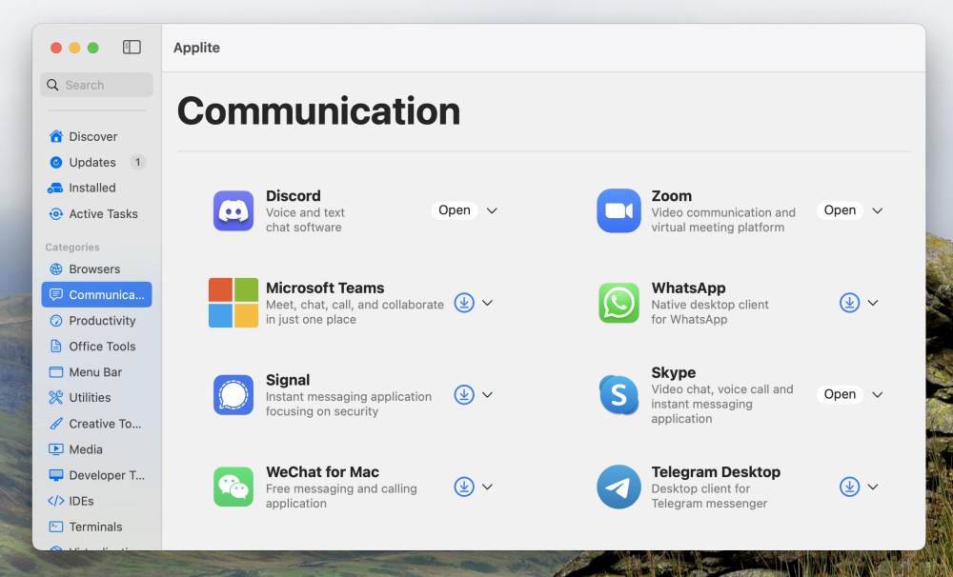Open Skype with the Open button
This screenshot has height=577, width=953.
840,394
